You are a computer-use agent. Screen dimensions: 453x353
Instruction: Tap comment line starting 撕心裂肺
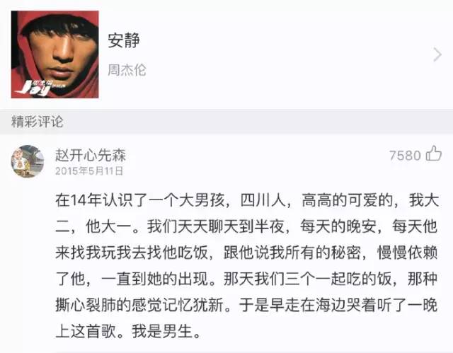tap(247, 305)
